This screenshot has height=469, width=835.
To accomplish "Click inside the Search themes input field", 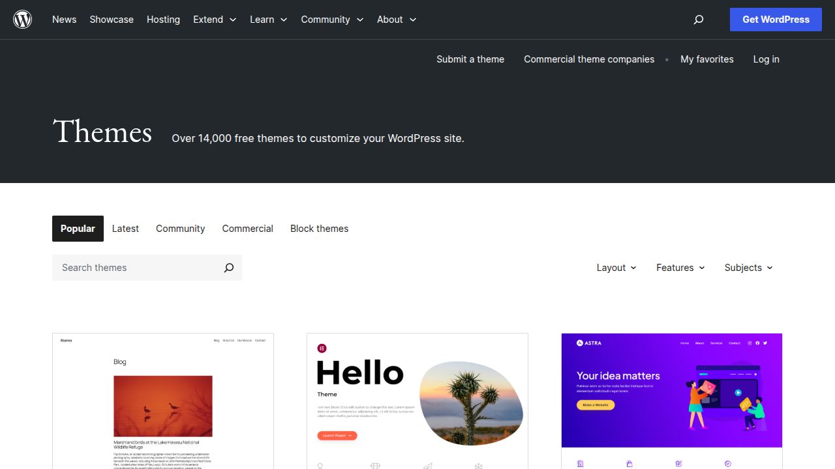I will [x=130, y=268].
